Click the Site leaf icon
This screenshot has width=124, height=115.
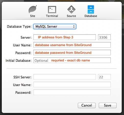coord(33,9)
